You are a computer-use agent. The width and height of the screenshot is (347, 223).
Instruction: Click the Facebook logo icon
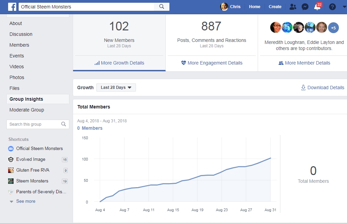(x=12, y=7)
